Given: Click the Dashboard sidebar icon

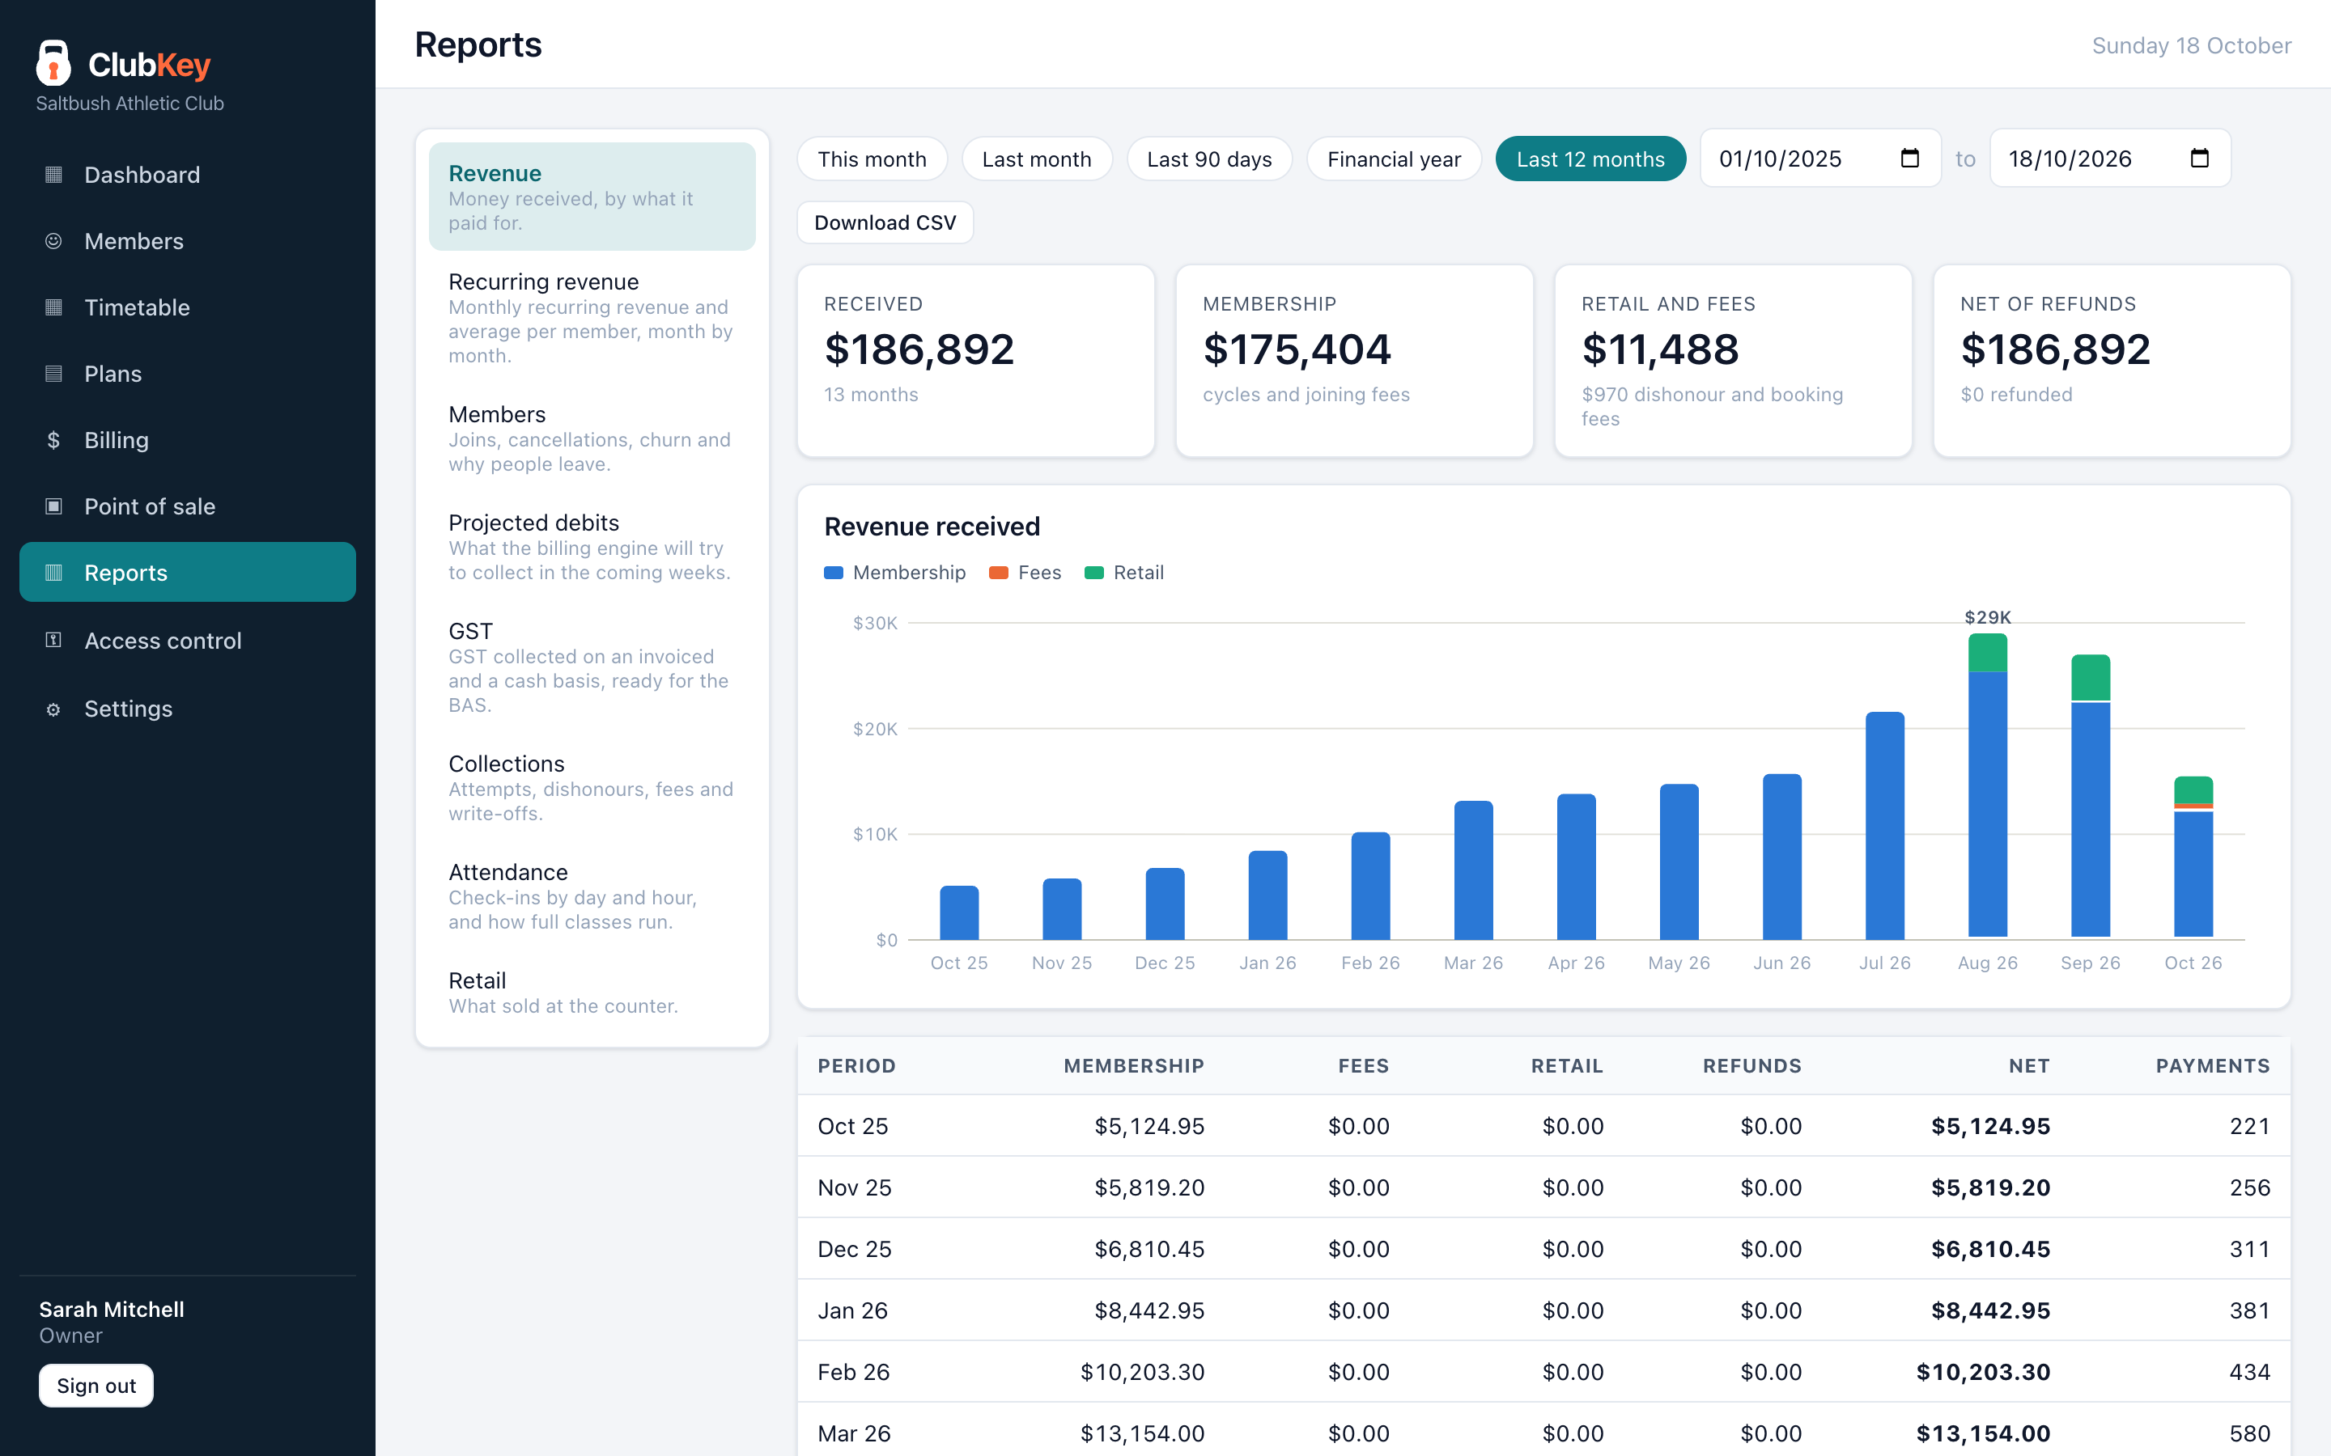Looking at the screenshot, I should [x=54, y=174].
